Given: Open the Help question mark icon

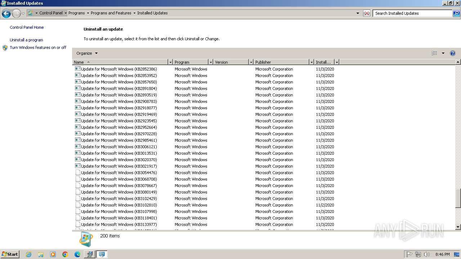Looking at the screenshot, I should click(x=453, y=53).
